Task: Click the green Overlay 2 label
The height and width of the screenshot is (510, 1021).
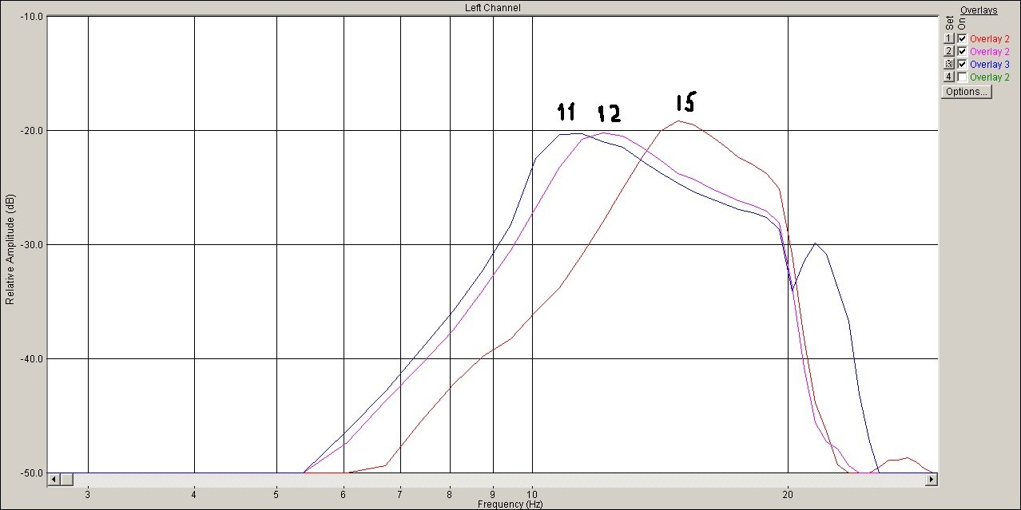Action: coord(990,77)
